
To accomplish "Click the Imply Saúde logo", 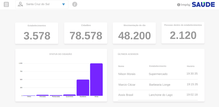I will [x=196, y=5].
